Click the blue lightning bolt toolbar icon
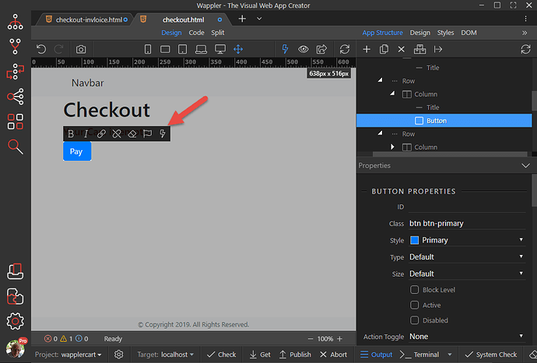 (285, 49)
